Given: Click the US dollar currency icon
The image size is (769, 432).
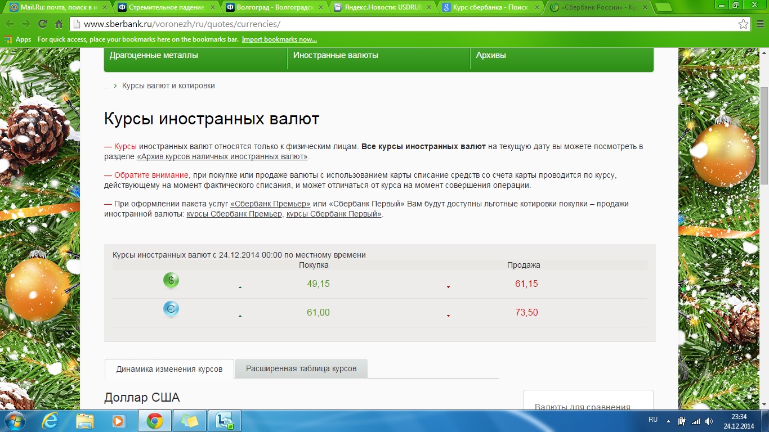Looking at the screenshot, I should click(171, 280).
